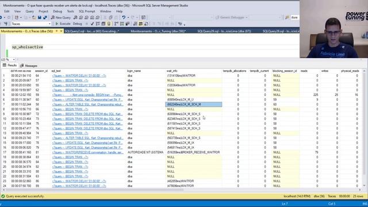Open the WAITFOR RECEIVE conversation query link in row 17
Screen dimensions: 368x207
pyautogui.click(x=88, y=152)
